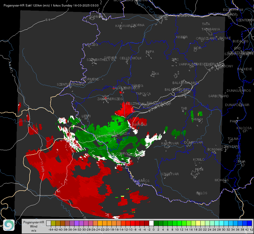Click the SZIGETVAR city label
This screenshot has height=234, width=254.
170,174
